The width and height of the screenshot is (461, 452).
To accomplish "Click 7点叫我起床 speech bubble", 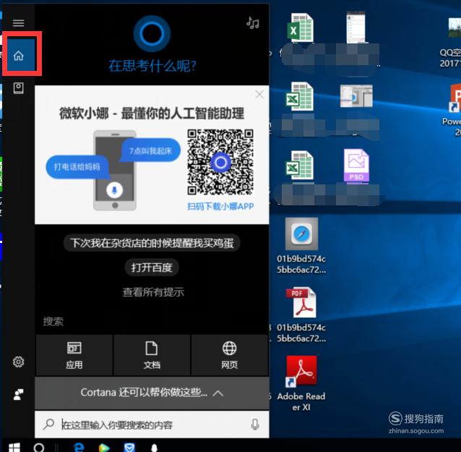I will [x=150, y=150].
